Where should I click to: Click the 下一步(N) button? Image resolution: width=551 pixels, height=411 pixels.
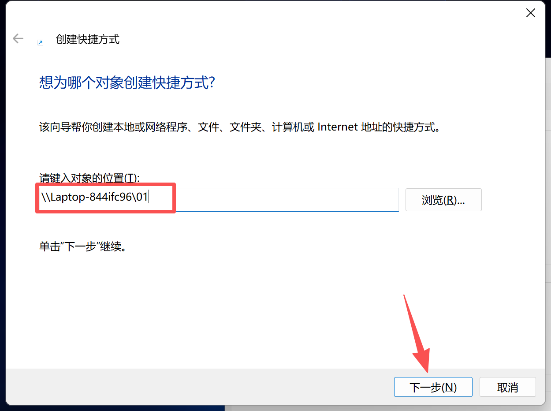point(433,387)
